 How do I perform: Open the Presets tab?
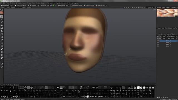click(x=168, y=7)
